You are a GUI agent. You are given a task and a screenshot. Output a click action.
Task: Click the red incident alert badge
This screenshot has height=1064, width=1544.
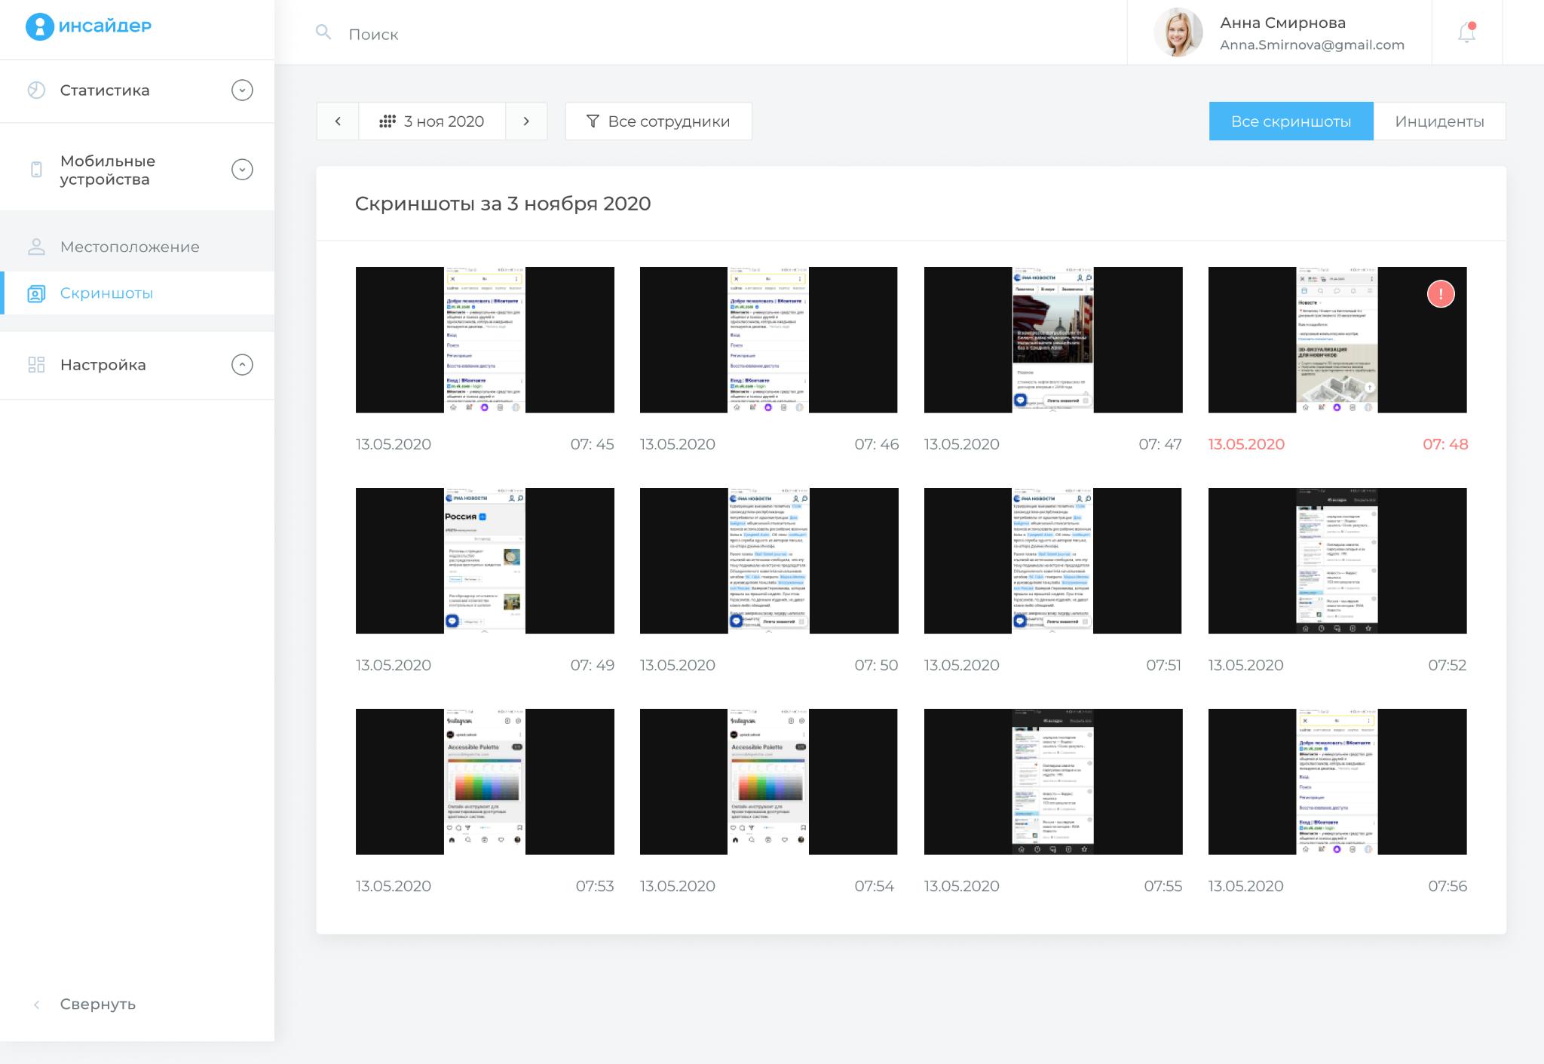1440,294
